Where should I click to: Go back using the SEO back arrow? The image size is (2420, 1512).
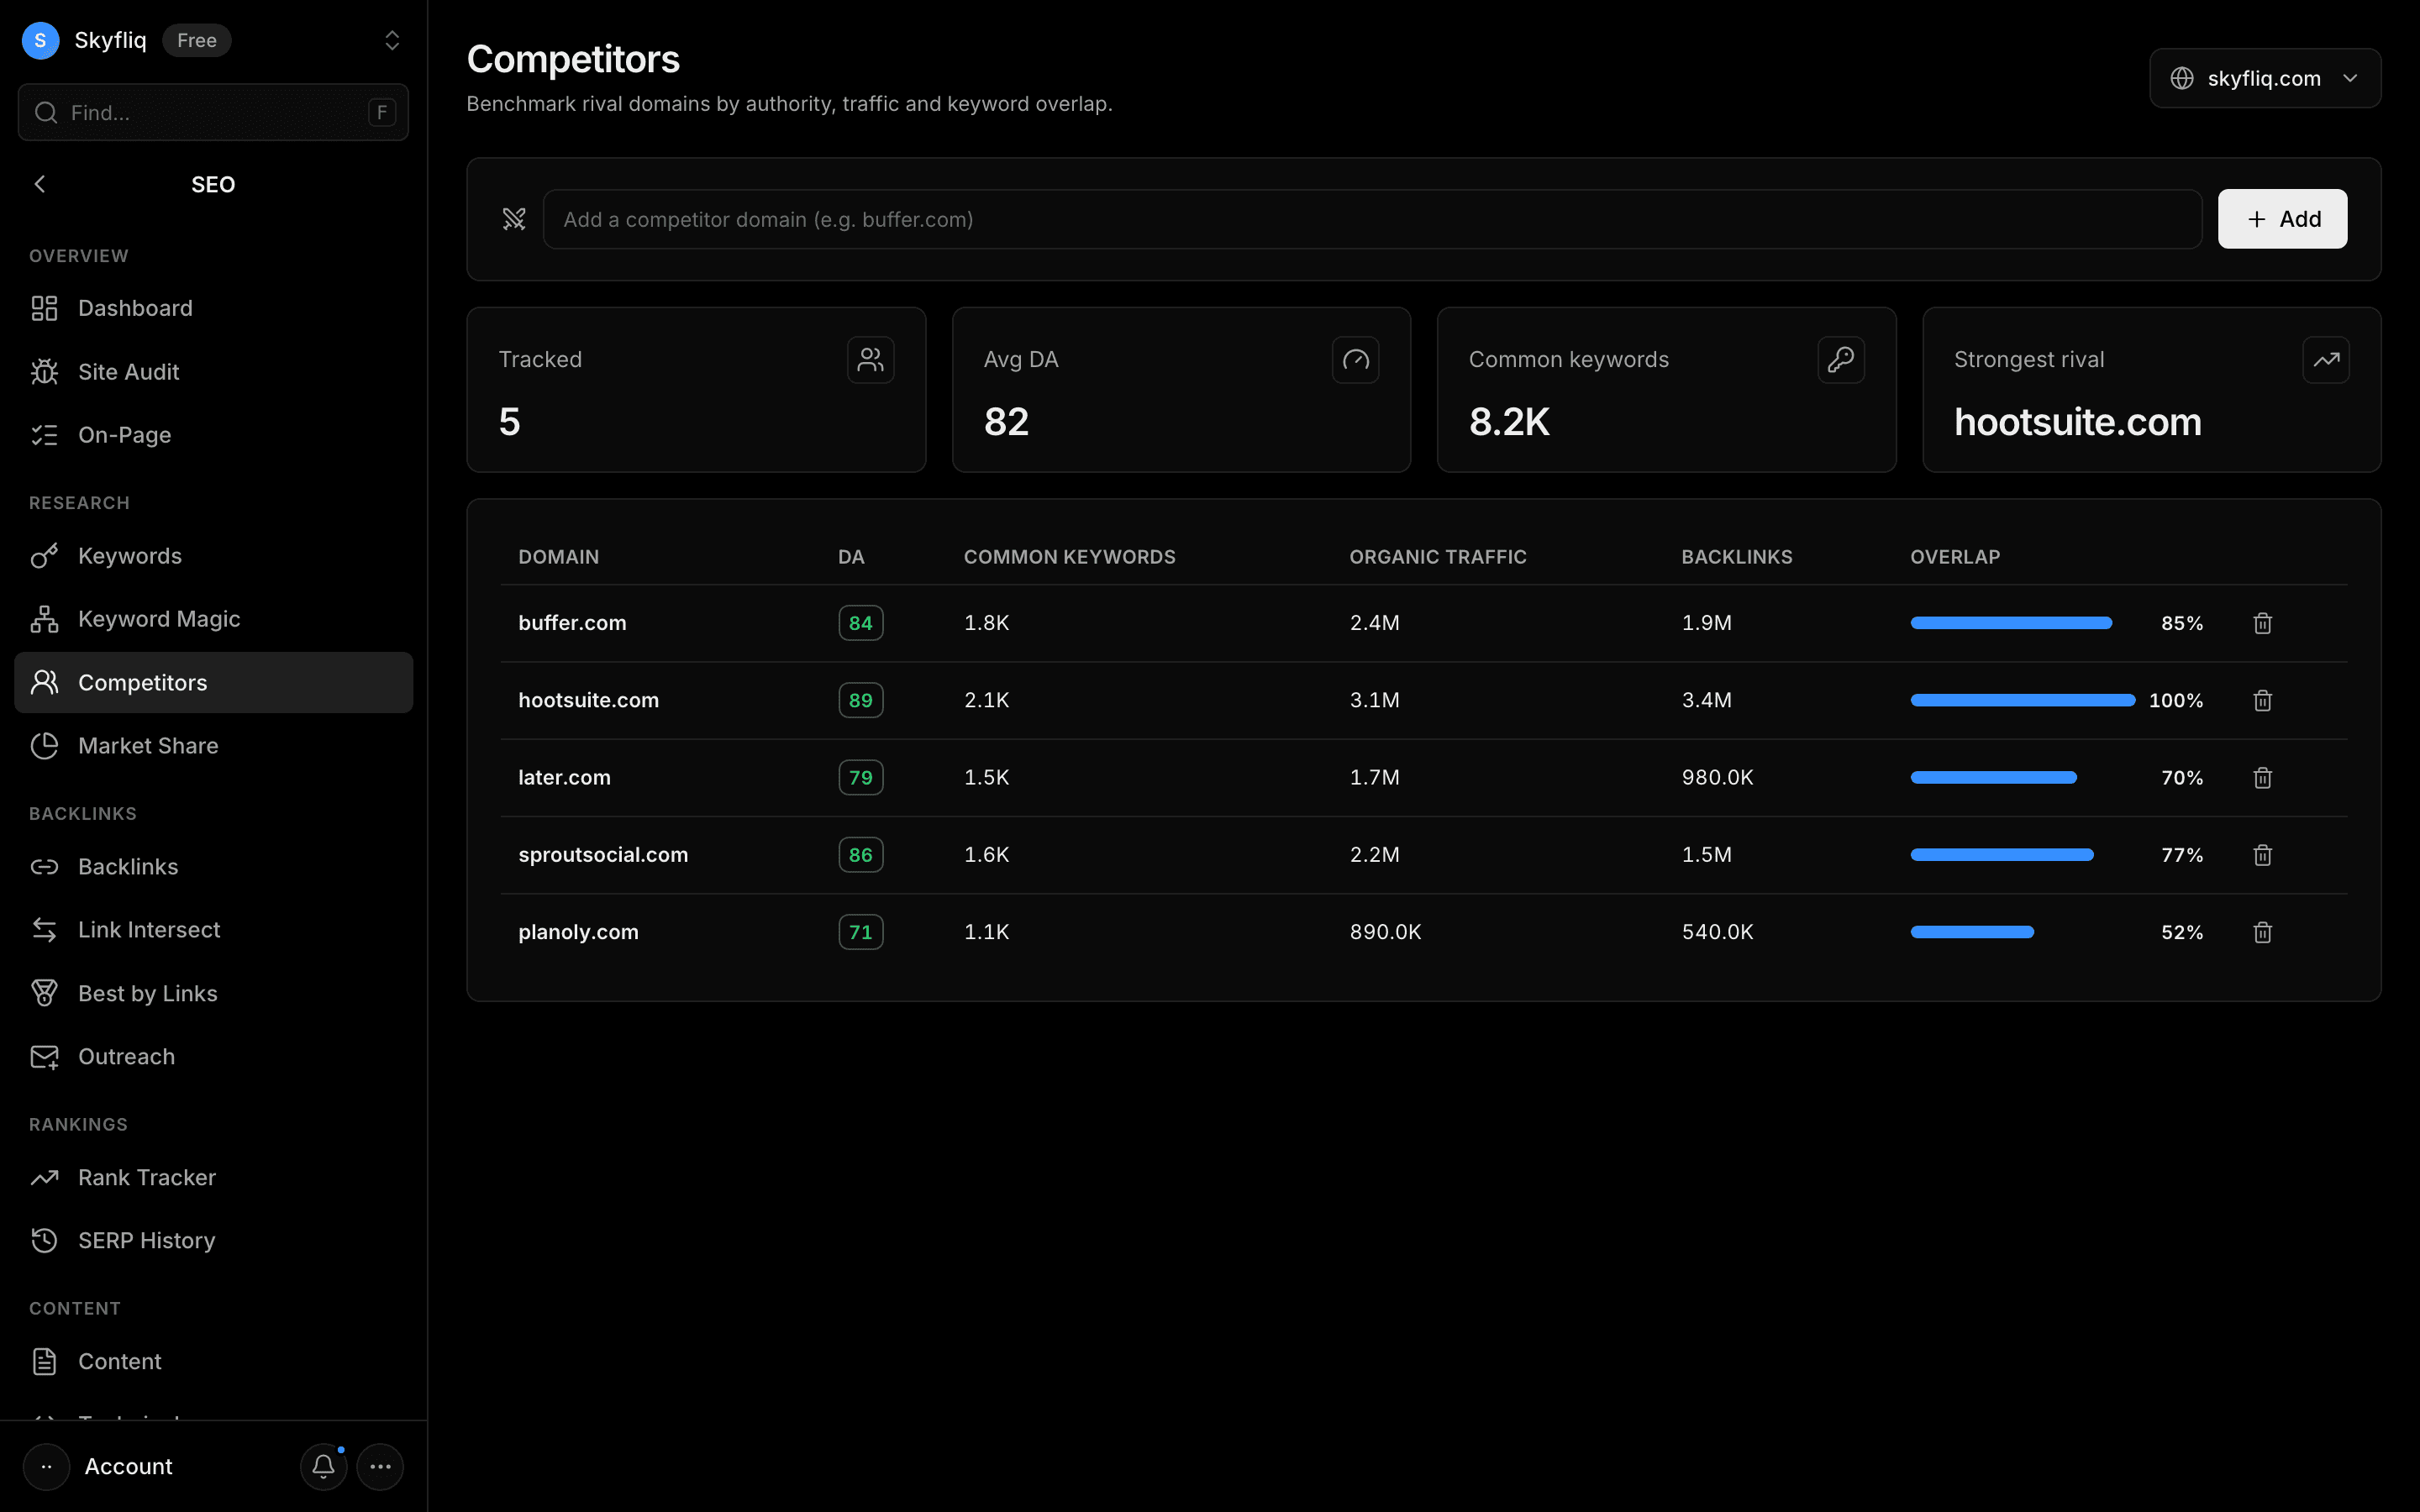tap(40, 184)
